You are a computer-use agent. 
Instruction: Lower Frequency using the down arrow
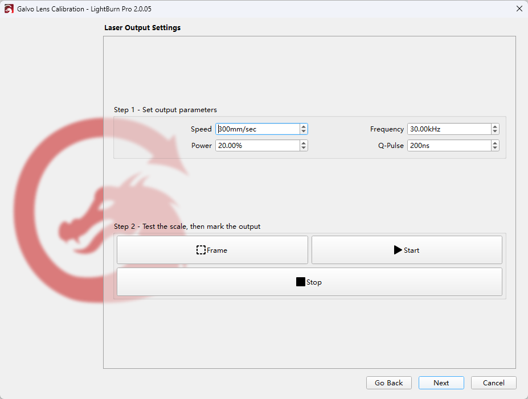pos(495,132)
